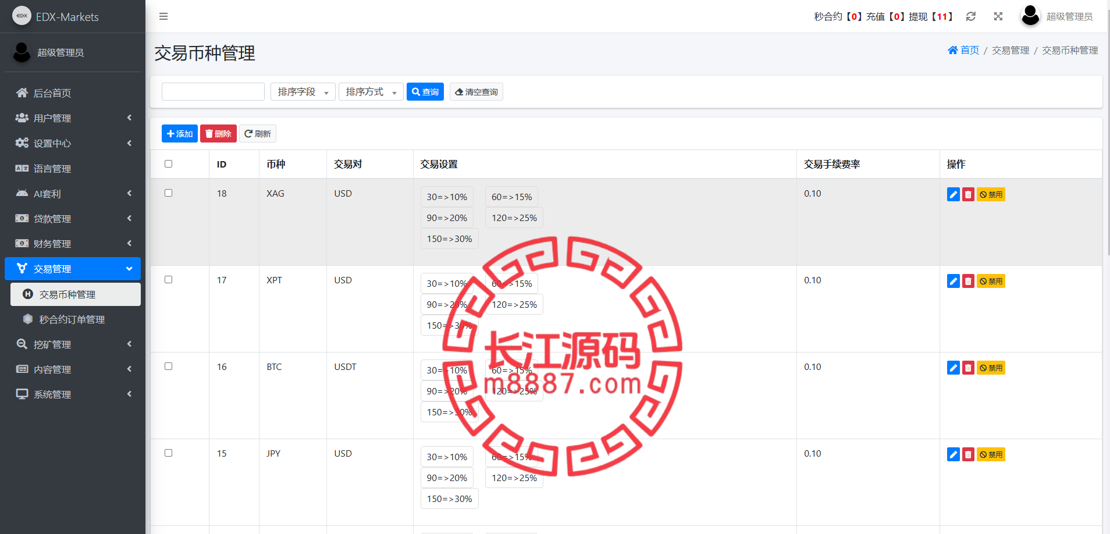The width and height of the screenshot is (1110, 534).
Task: Click the sidebar user avatar image
Action: tap(22, 52)
